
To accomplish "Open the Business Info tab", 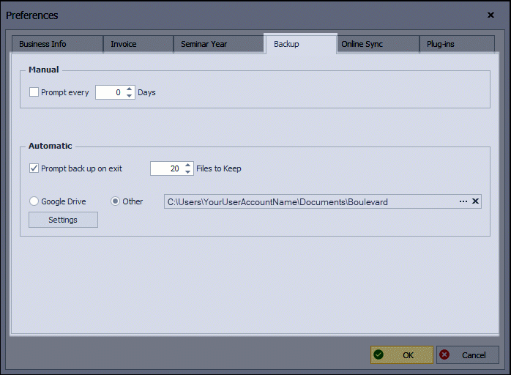I will pyautogui.click(x=57, y=44).
